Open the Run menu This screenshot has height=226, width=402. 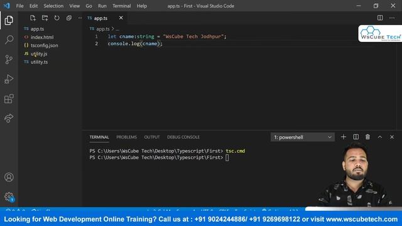(x=102, y=6)
